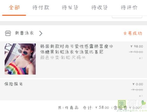Click the partially hidden button below 待评价
This screenshot has width=147, height=112.
tap(127, 17)
